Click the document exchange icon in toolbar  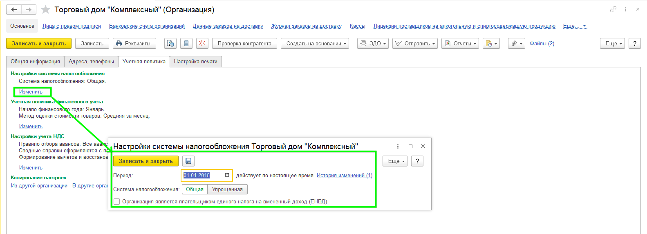170,43
